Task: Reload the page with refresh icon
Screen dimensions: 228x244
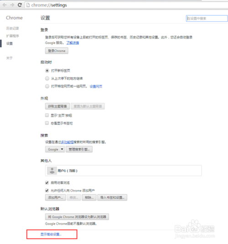Action: pos(20,5)
